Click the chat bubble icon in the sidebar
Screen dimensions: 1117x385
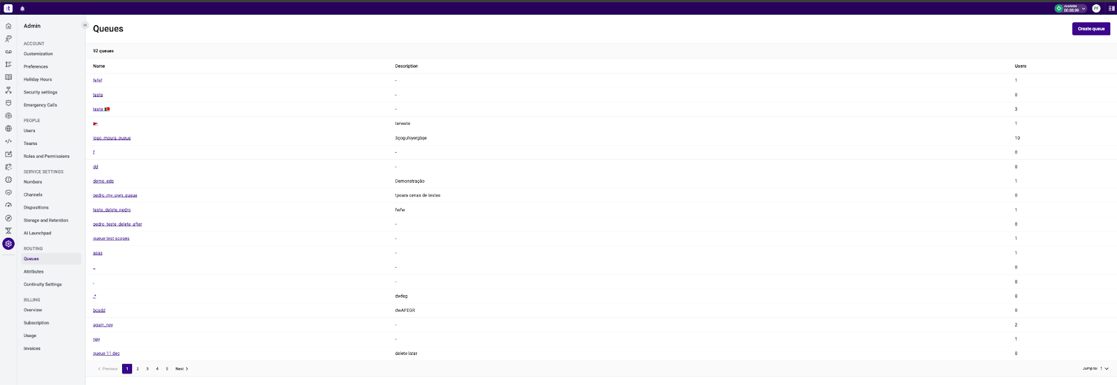(x=8, y=192)
